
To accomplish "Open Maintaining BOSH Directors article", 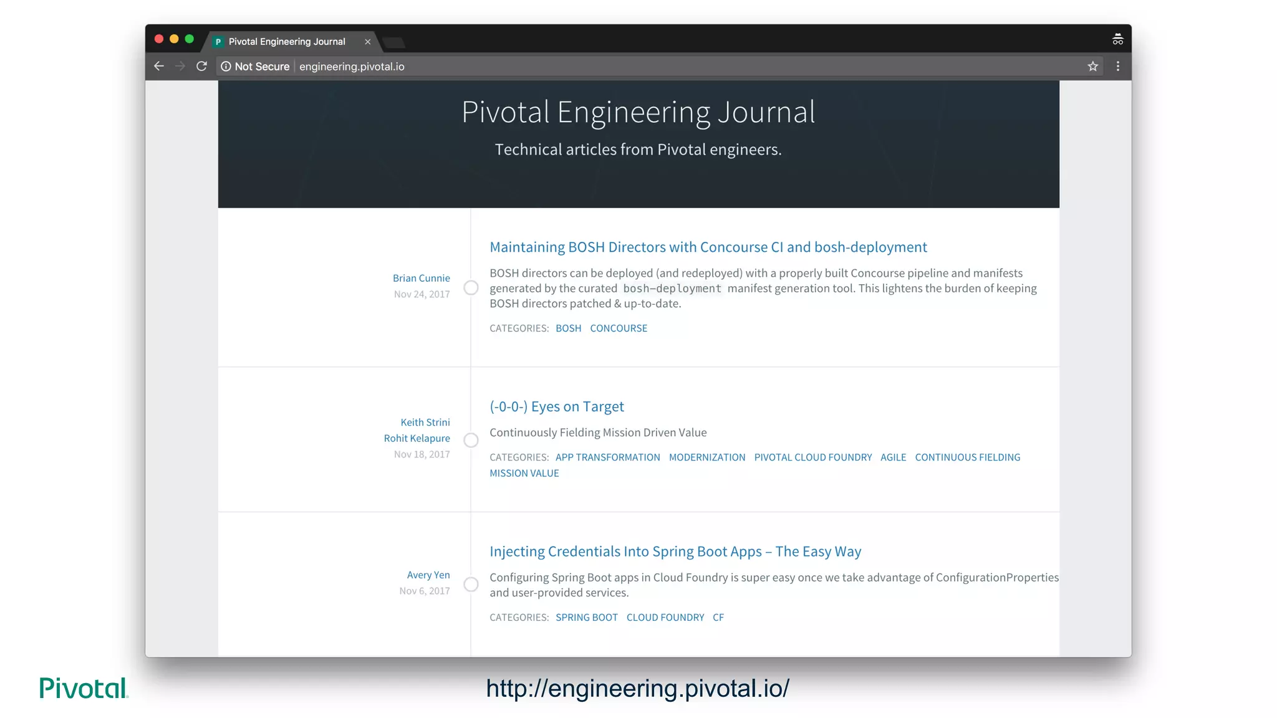I will click(x=708, y=247).
